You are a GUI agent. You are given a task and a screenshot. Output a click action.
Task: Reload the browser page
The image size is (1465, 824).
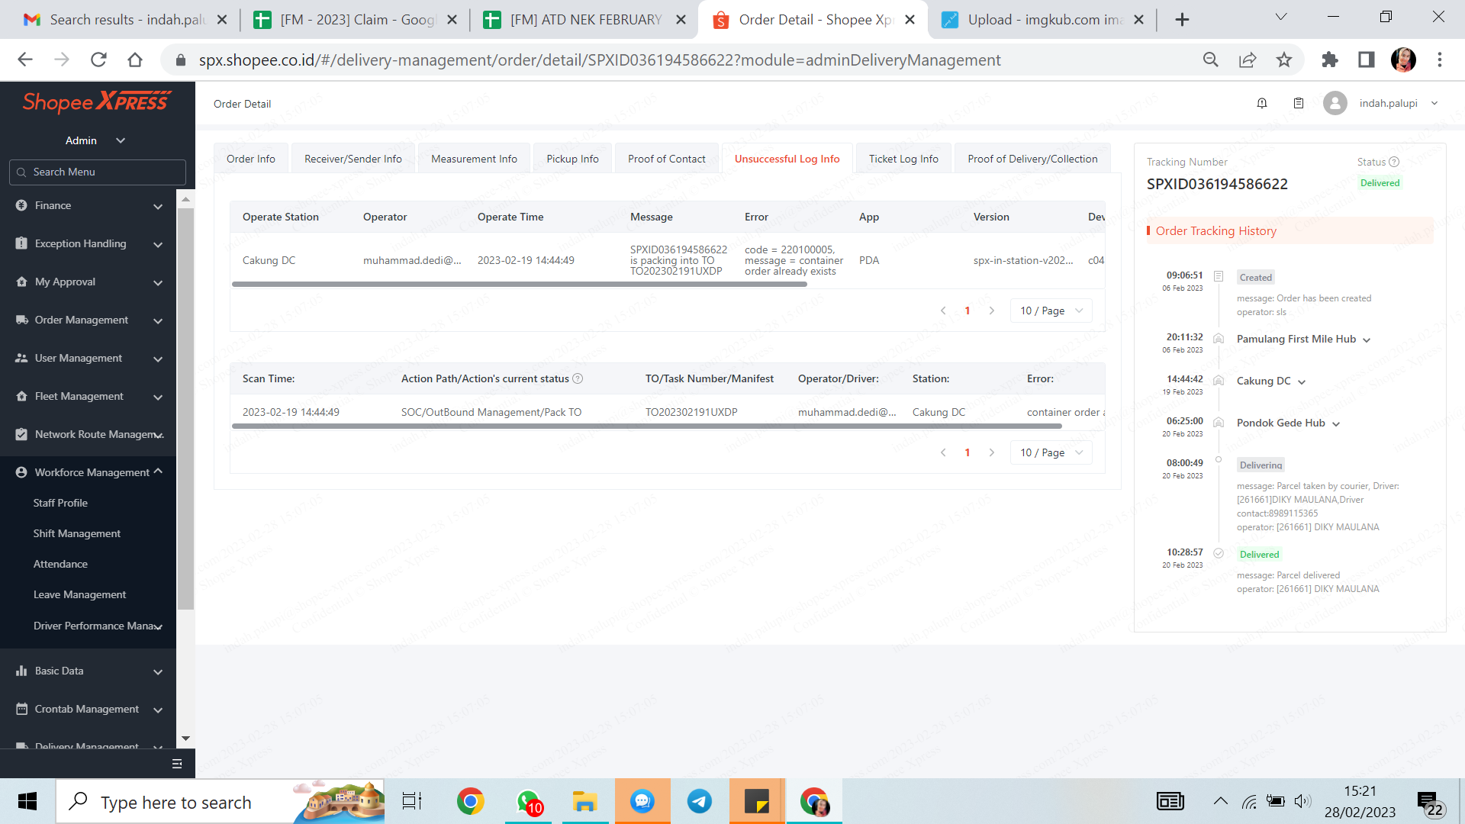pos(98,60)
